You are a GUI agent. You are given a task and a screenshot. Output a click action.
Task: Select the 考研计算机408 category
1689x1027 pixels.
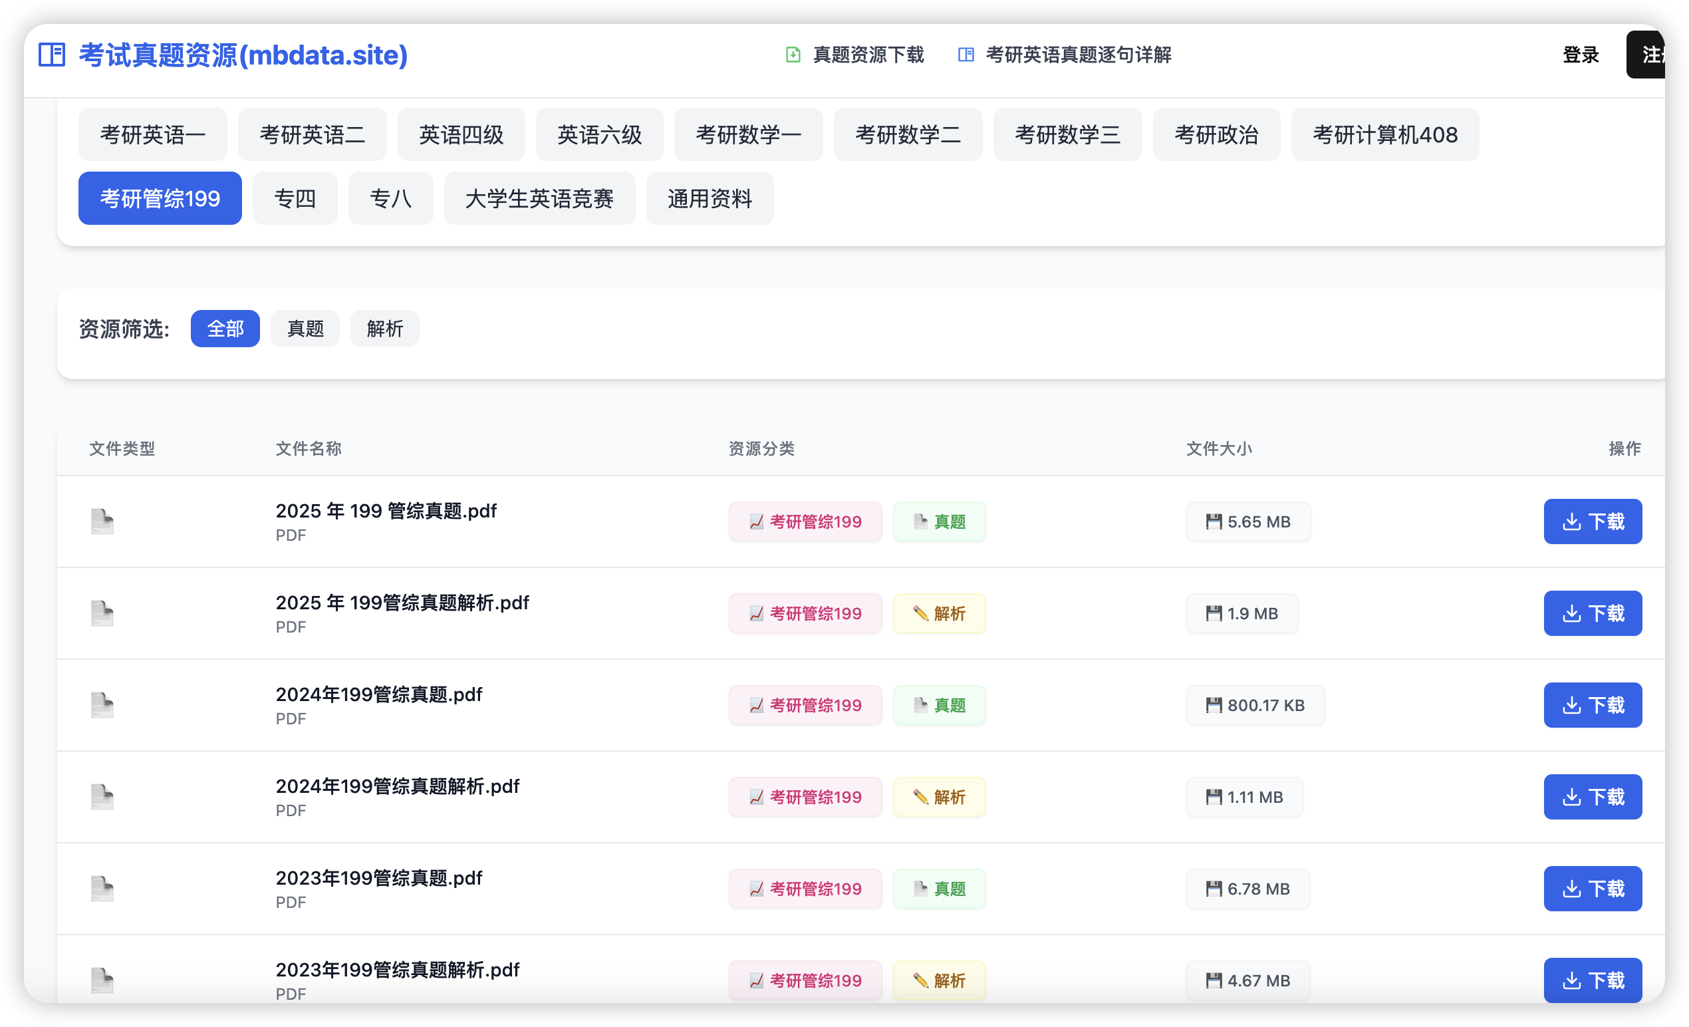[x=1384, y=135]
